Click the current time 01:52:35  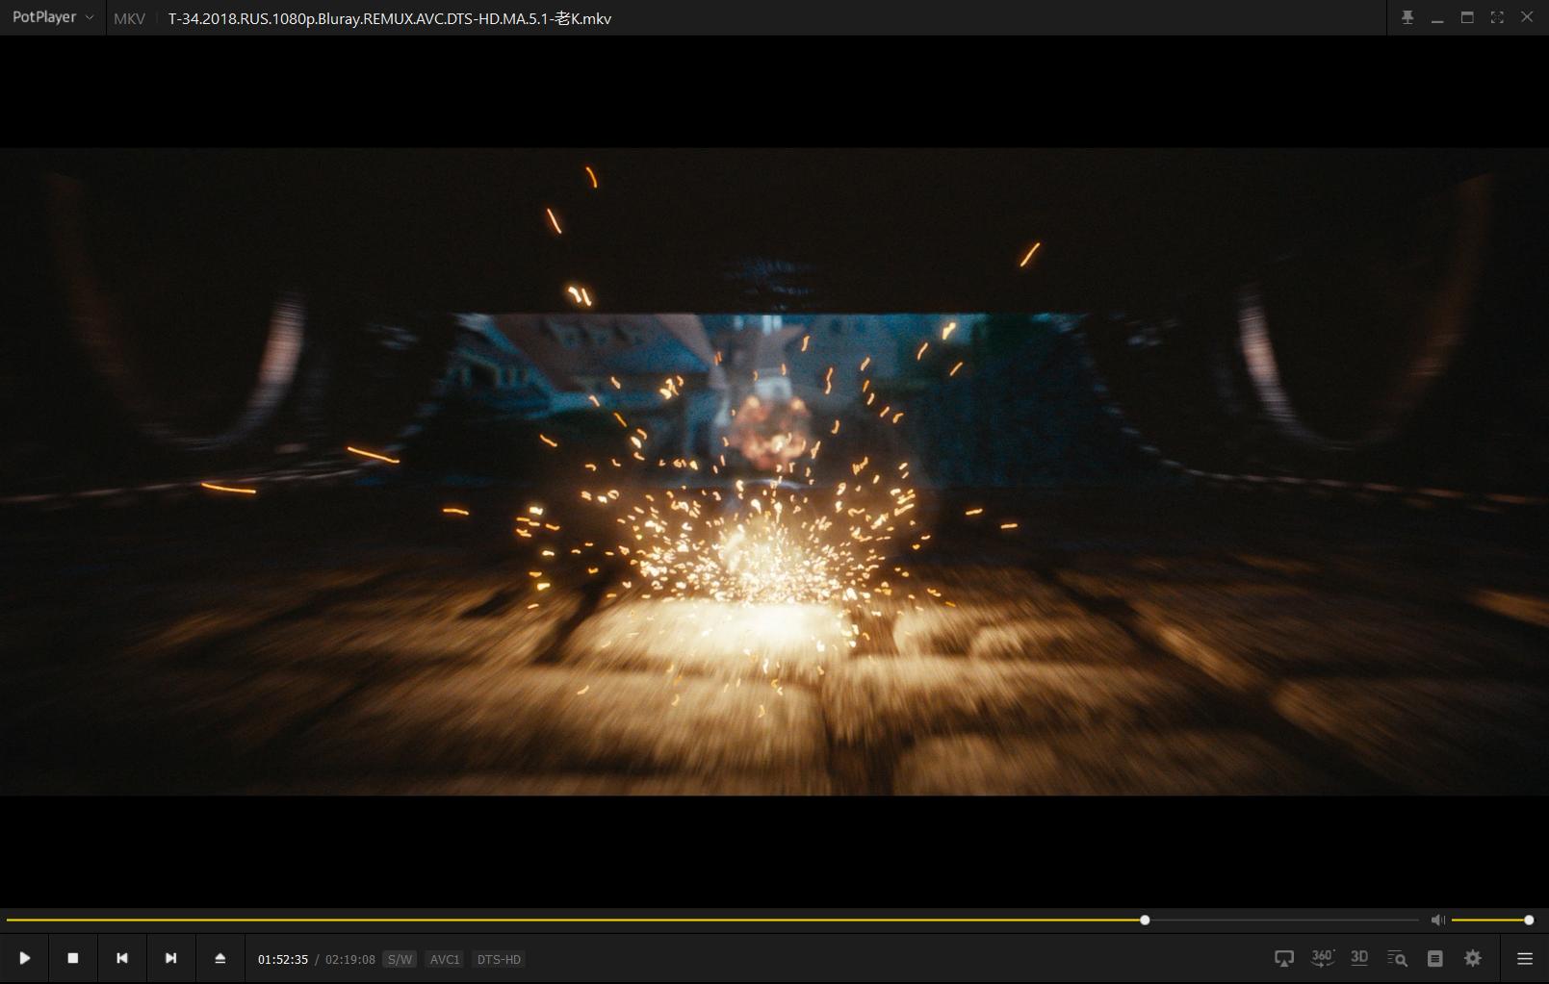[283, 960]
